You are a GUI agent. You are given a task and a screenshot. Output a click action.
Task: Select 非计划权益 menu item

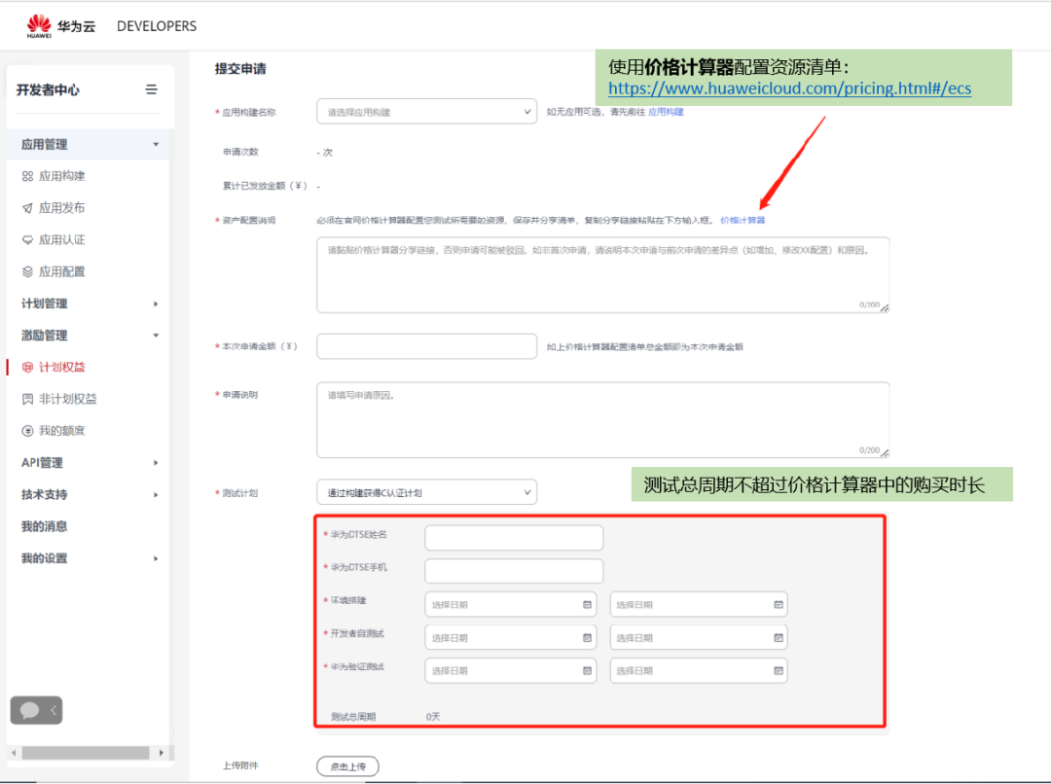click(x=68, y=399)
